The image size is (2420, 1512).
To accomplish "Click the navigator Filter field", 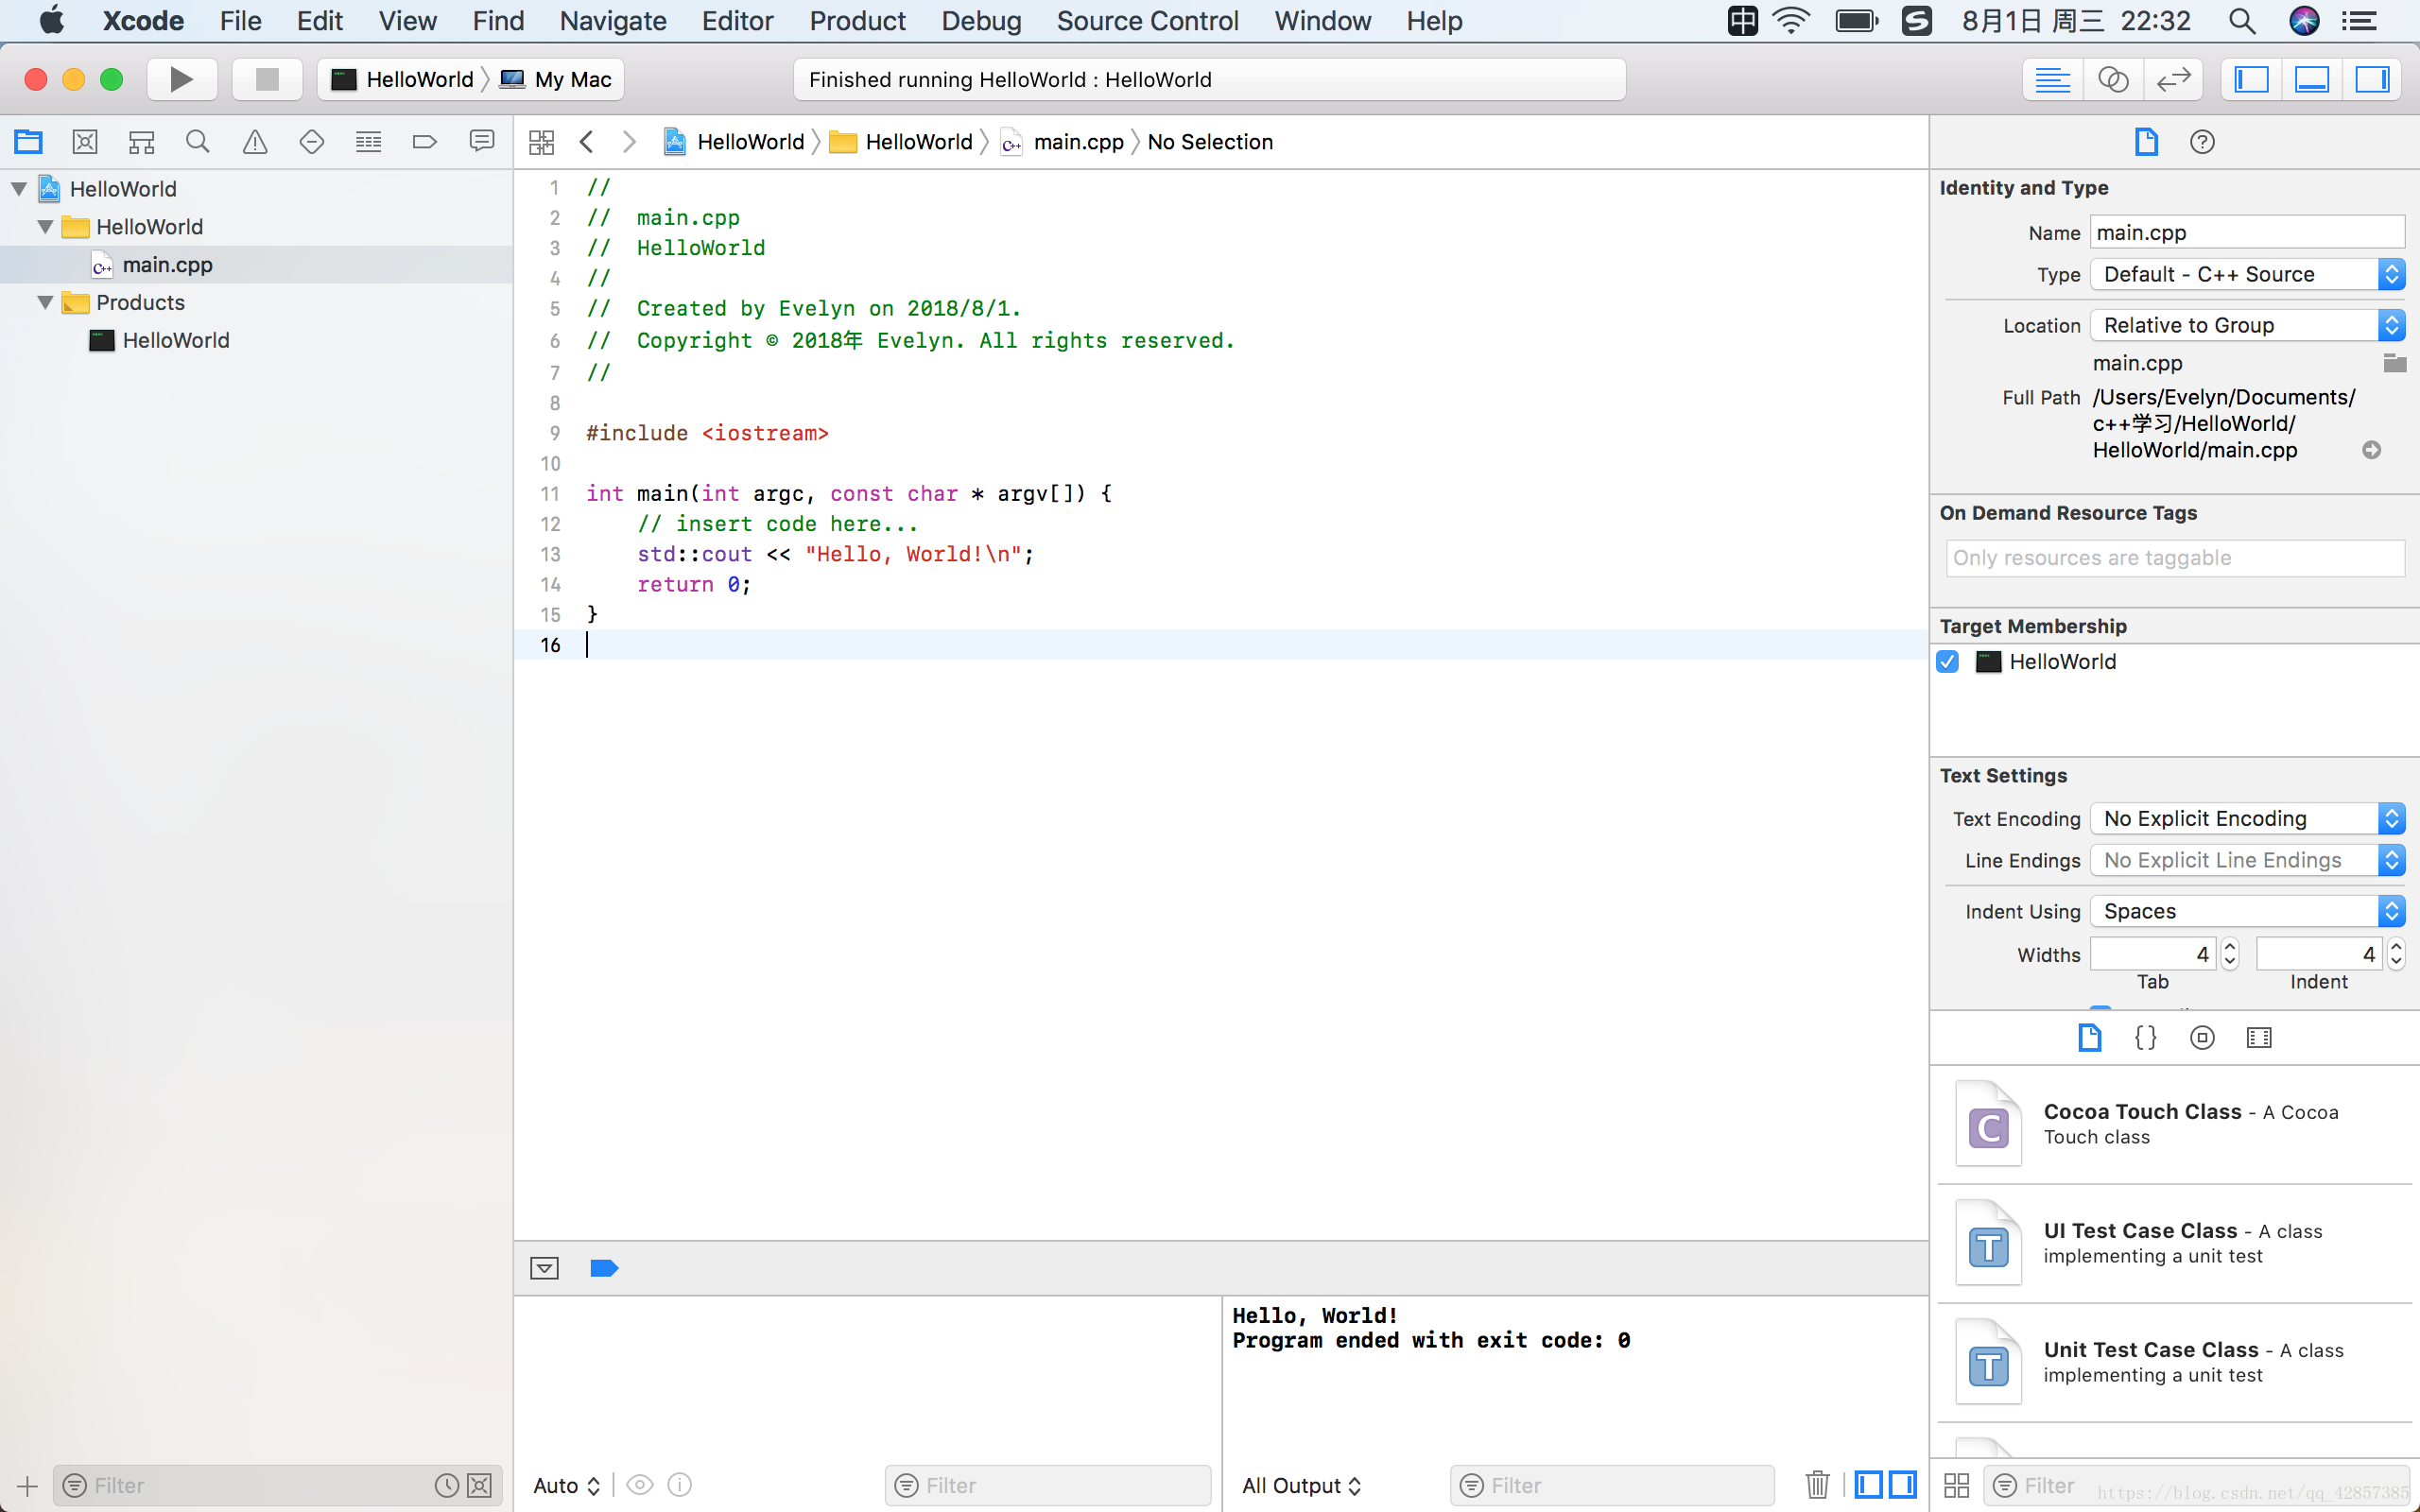I will [x=278, y=1485].
